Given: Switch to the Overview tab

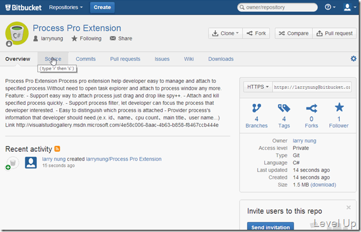Looking at the screenshot, I should 18,59.
